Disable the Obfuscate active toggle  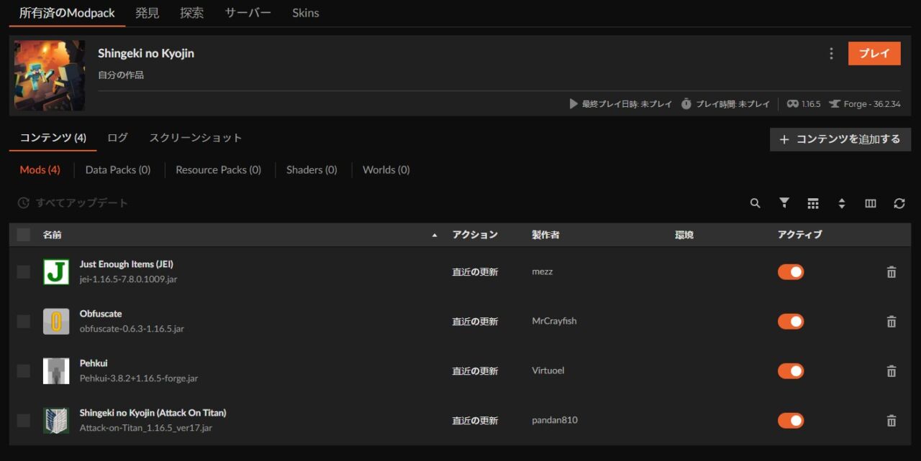click(x=791, y=322)
